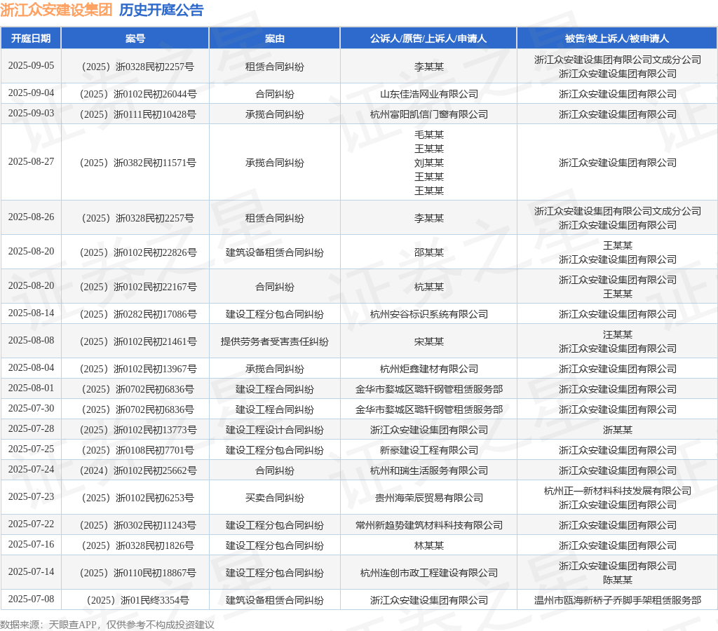Viewport: 718px width, 631px height.
Task: Click the date cell 2025-07-22
Action: [x=31, y=524]
